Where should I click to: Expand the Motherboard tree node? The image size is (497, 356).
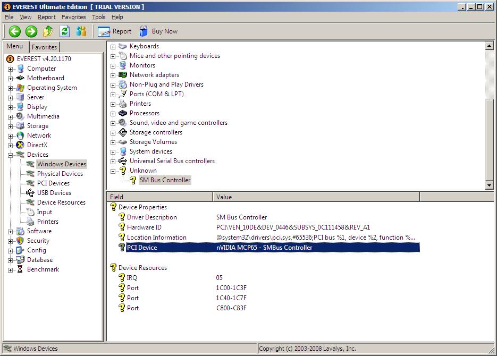(x=11, y=79)
